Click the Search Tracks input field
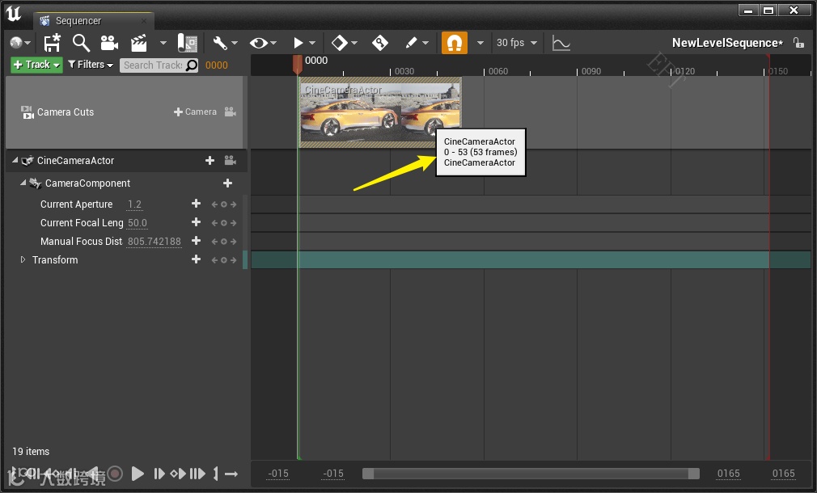817x493 pixels. pyautogui.click(x=152, y=65)
